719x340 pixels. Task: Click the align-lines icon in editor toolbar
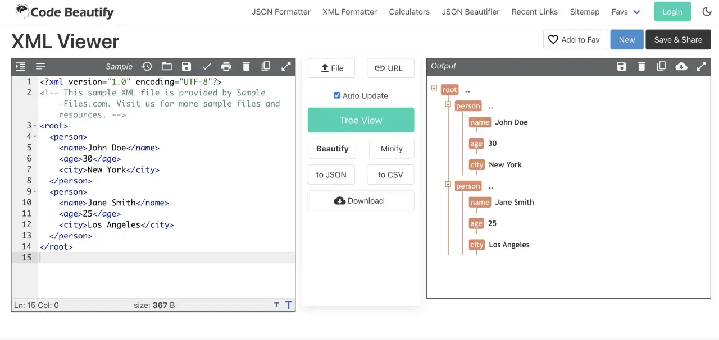40,66
